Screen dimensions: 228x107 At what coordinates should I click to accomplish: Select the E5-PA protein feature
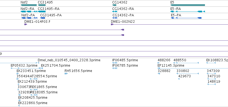pyautogui.click(x=186, y=18)
